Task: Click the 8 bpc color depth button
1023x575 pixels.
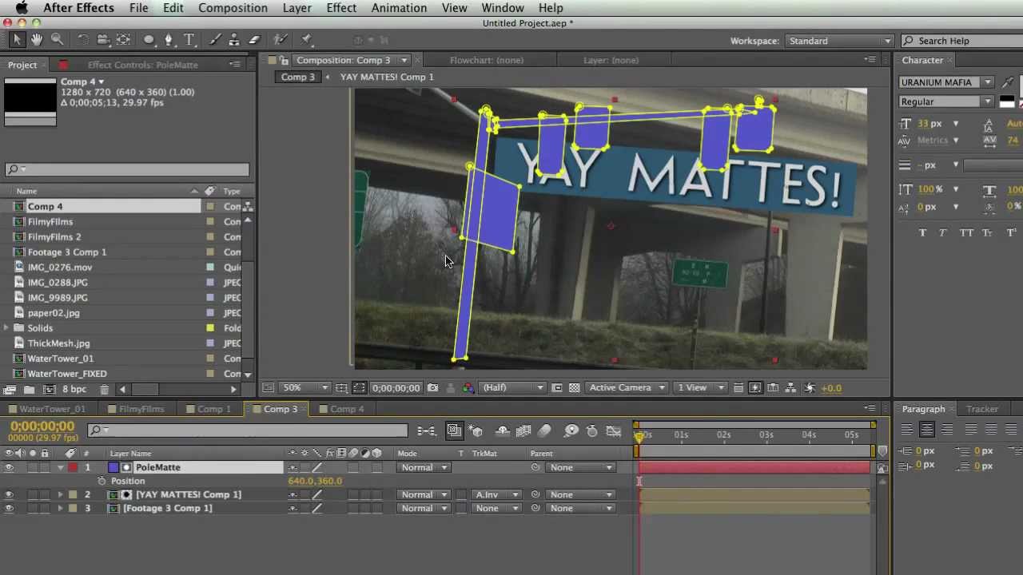Action: pos(74,390)
